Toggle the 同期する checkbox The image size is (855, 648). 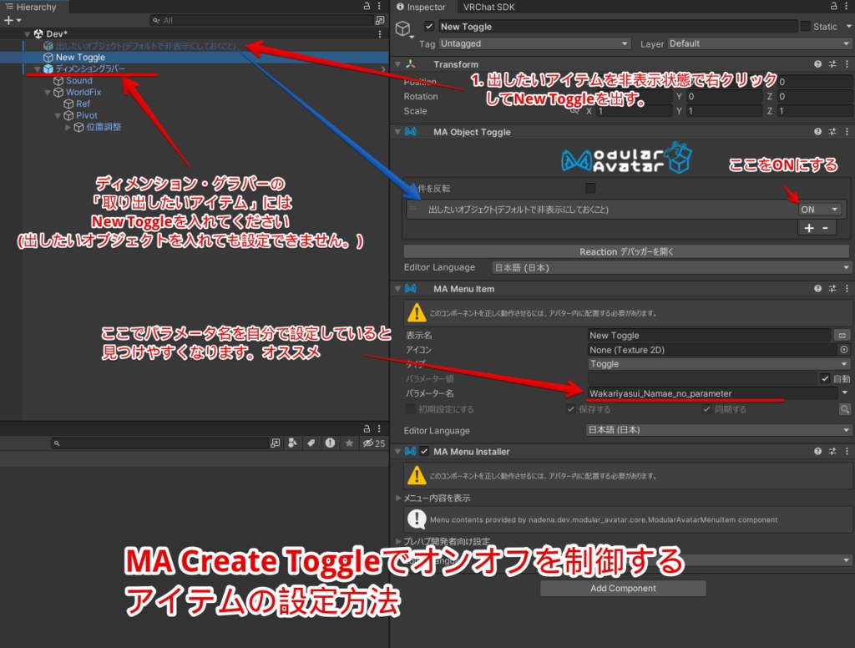click(x=706, y=409)
